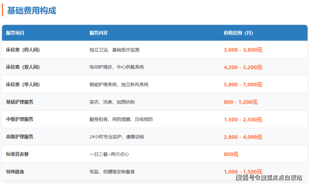The height and width of the screenshot is (184, 309).
Task: Click the 800 - 1,200元 price
Action: tap(241, 102)
